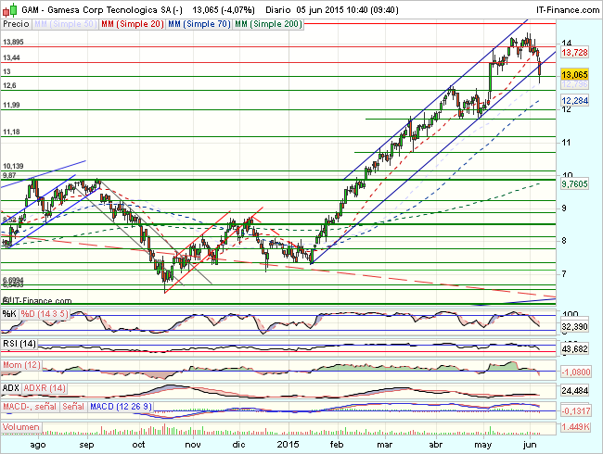Screen dimensions: 603x454
Task: Click the chart icon beside the GAM title
Action: click(8, 8)
